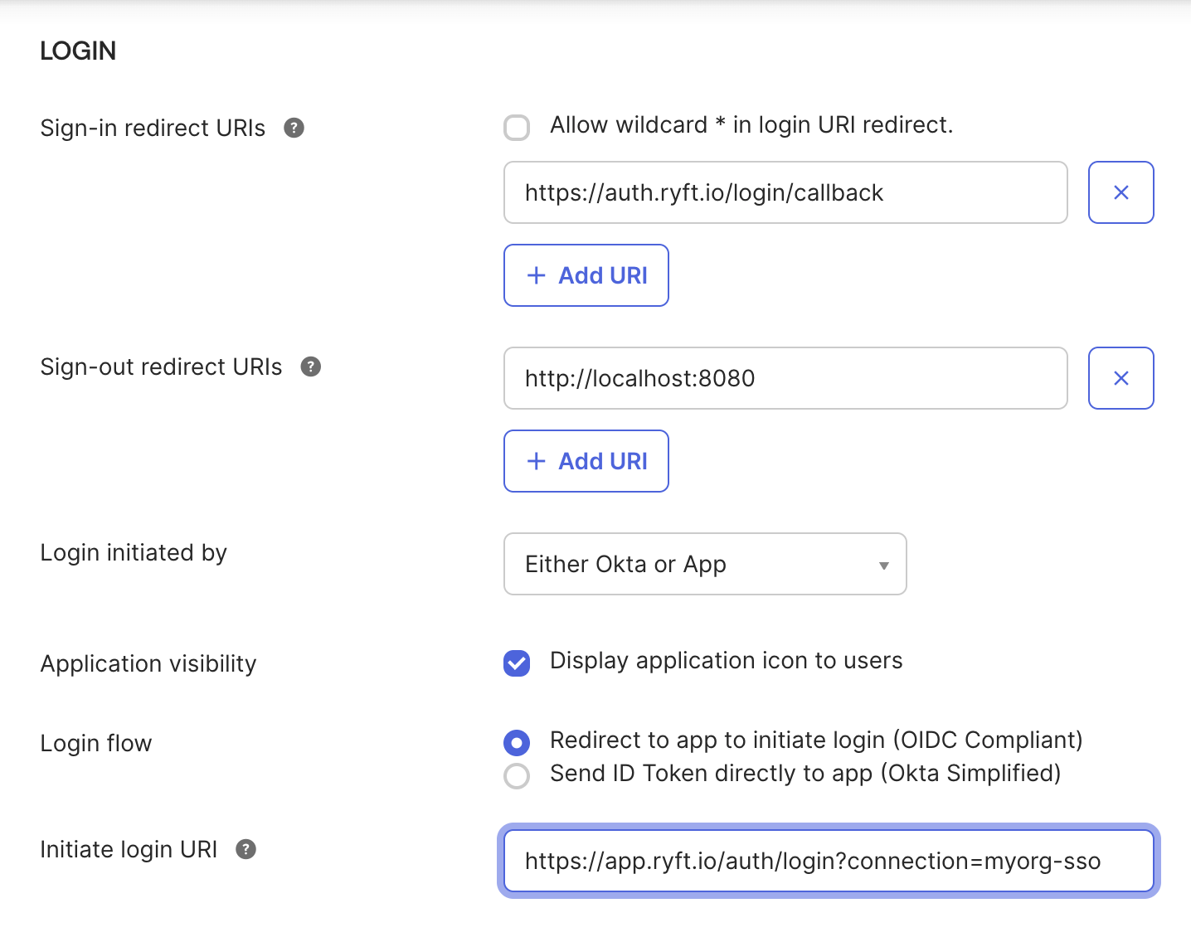Open help for Sign-out redirect URIs
1191x937 pixels.
(310, 367)
